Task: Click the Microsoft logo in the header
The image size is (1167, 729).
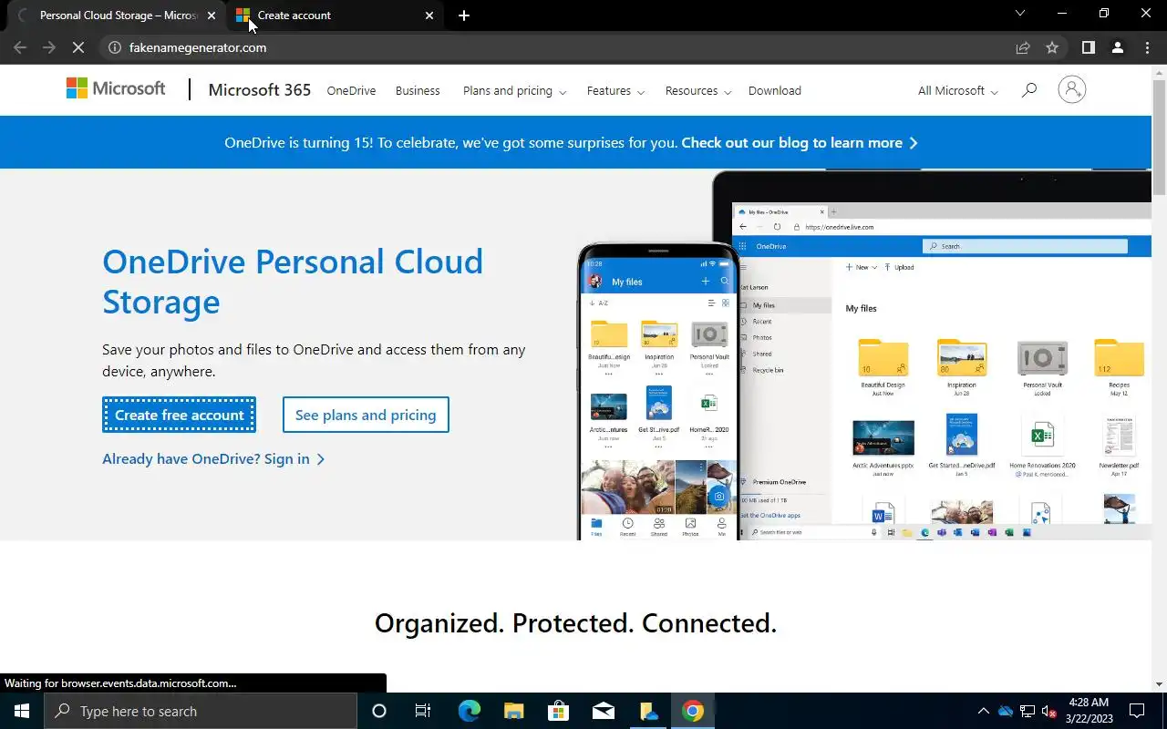Action: click(116, 89)
